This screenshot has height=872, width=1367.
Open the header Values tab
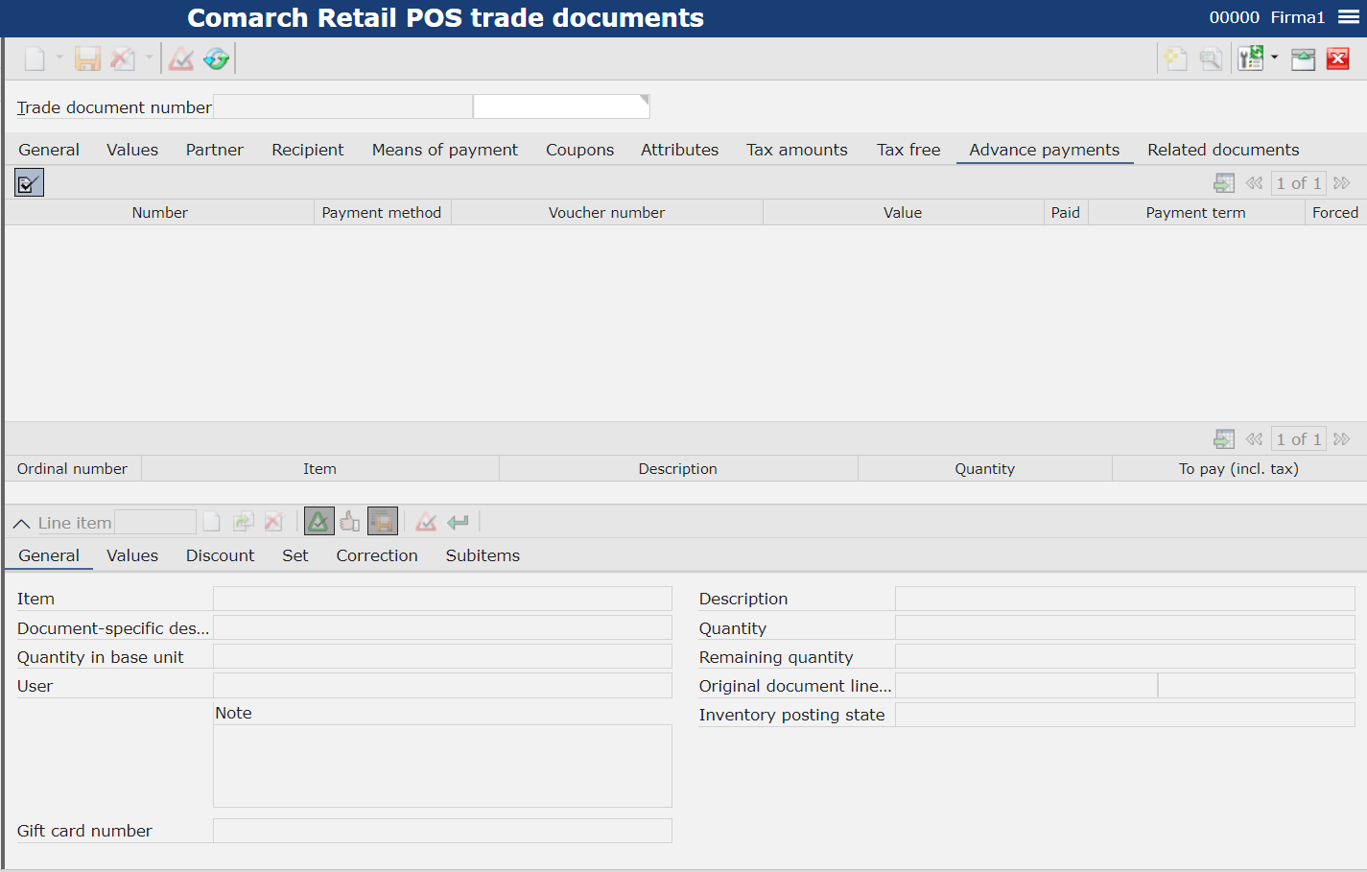tap(132, 150)
